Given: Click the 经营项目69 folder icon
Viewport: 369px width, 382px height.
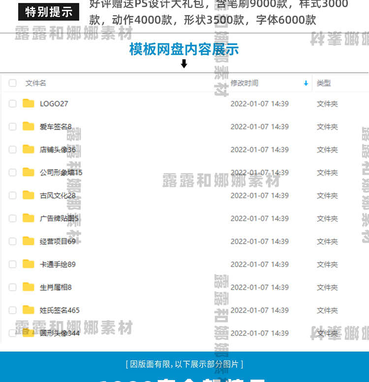Looking at the screenshot, I should pos(29,241).
